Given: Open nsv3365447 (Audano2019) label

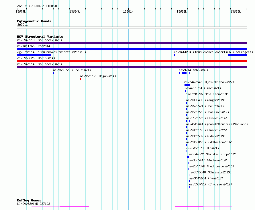Looking at the screenshot, I should pos(207,160).
